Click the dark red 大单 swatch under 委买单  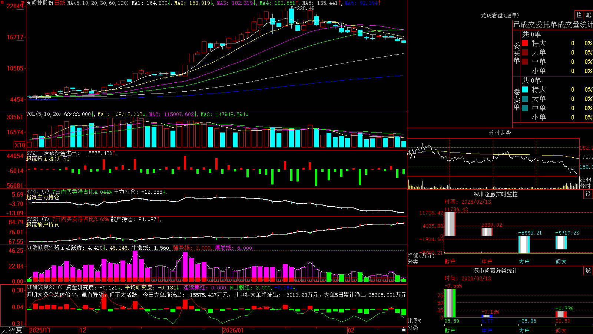[x=525, y=52]
